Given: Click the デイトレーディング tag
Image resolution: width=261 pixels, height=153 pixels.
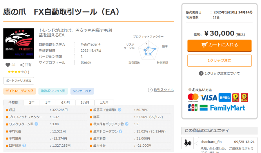Looking at the screenshot, I should 19,91.
